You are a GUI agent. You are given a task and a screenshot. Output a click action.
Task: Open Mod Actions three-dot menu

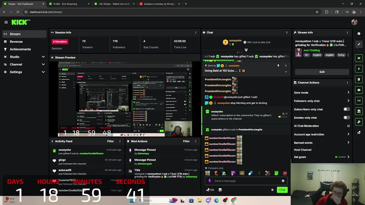(x=196, y=141)
